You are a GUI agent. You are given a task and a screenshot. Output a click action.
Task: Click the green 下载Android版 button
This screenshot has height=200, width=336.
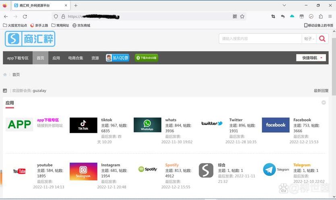[147, 58]
